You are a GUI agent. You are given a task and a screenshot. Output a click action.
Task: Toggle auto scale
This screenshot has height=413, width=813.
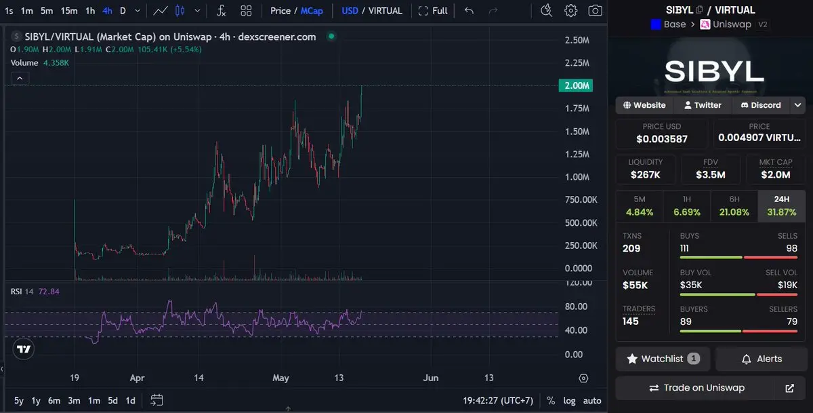pyautogui.click(x=592, y=400)
